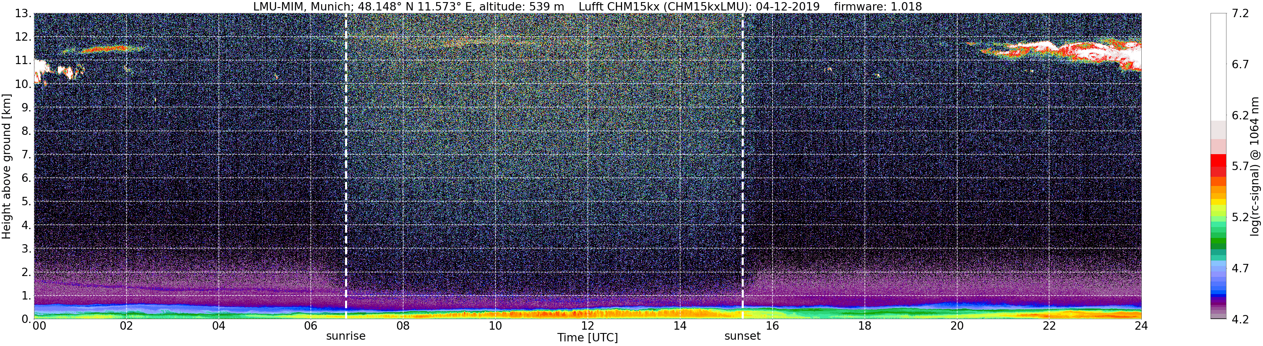Image resolution: width=1263 pixels, height=346 pixels.
Task: Click the 'firmware: 1.018' text in the title
Action: (878, 6)
